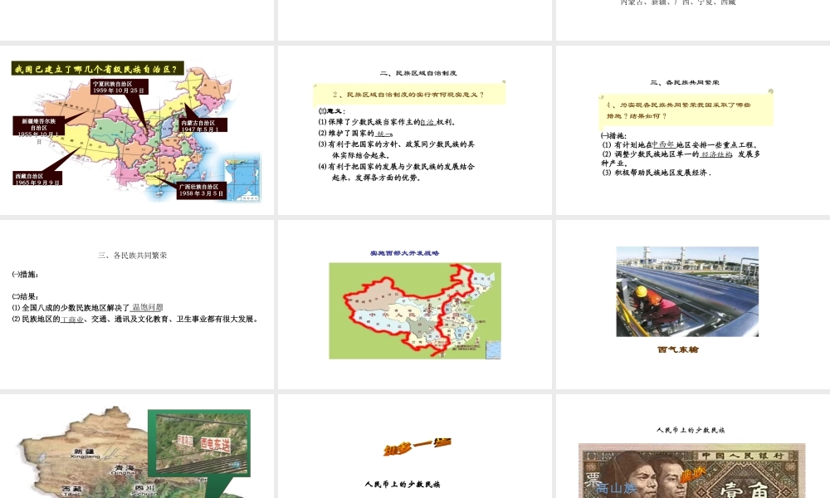Viewport: 830px width, 498px height.
Task: Click the 人民币上的少数民族 title above banknote
Action: tap(691, 430)
